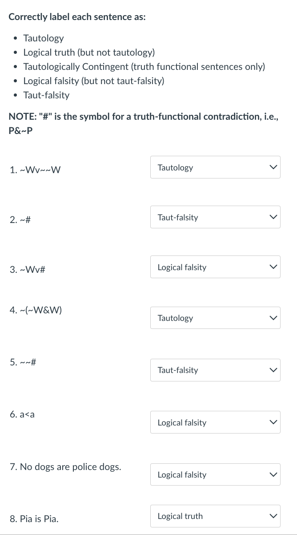Open the Taut-falsity dropdown for question 5
Viewport: 297px width, 535px height.
215,370
